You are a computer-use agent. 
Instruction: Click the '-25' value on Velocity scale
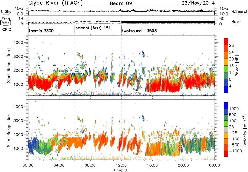click(233, 133)
